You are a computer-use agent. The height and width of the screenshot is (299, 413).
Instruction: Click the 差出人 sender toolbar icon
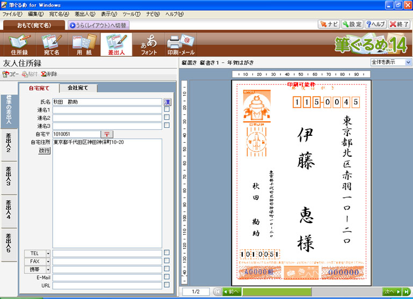[116, 45]
